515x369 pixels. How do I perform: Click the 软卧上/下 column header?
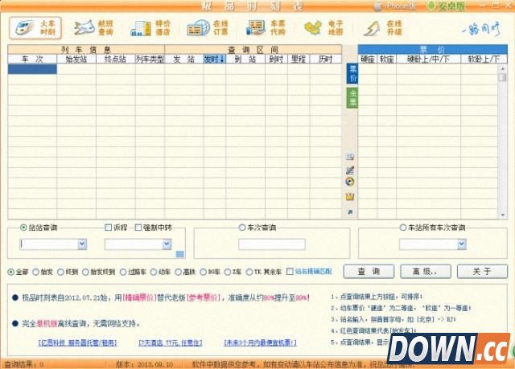click(x=484, y=59)
